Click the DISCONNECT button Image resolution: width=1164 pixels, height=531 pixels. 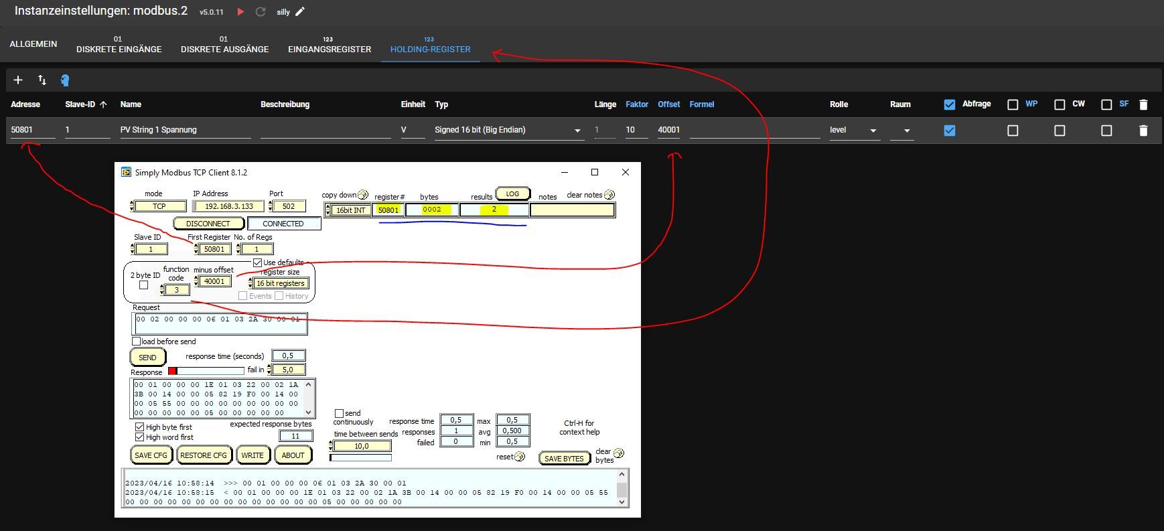[x=208, y=224]
